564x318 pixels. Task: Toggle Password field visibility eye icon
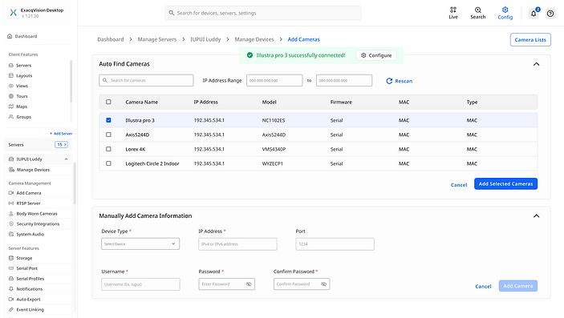pyautogui.click(x=249, y=284)
